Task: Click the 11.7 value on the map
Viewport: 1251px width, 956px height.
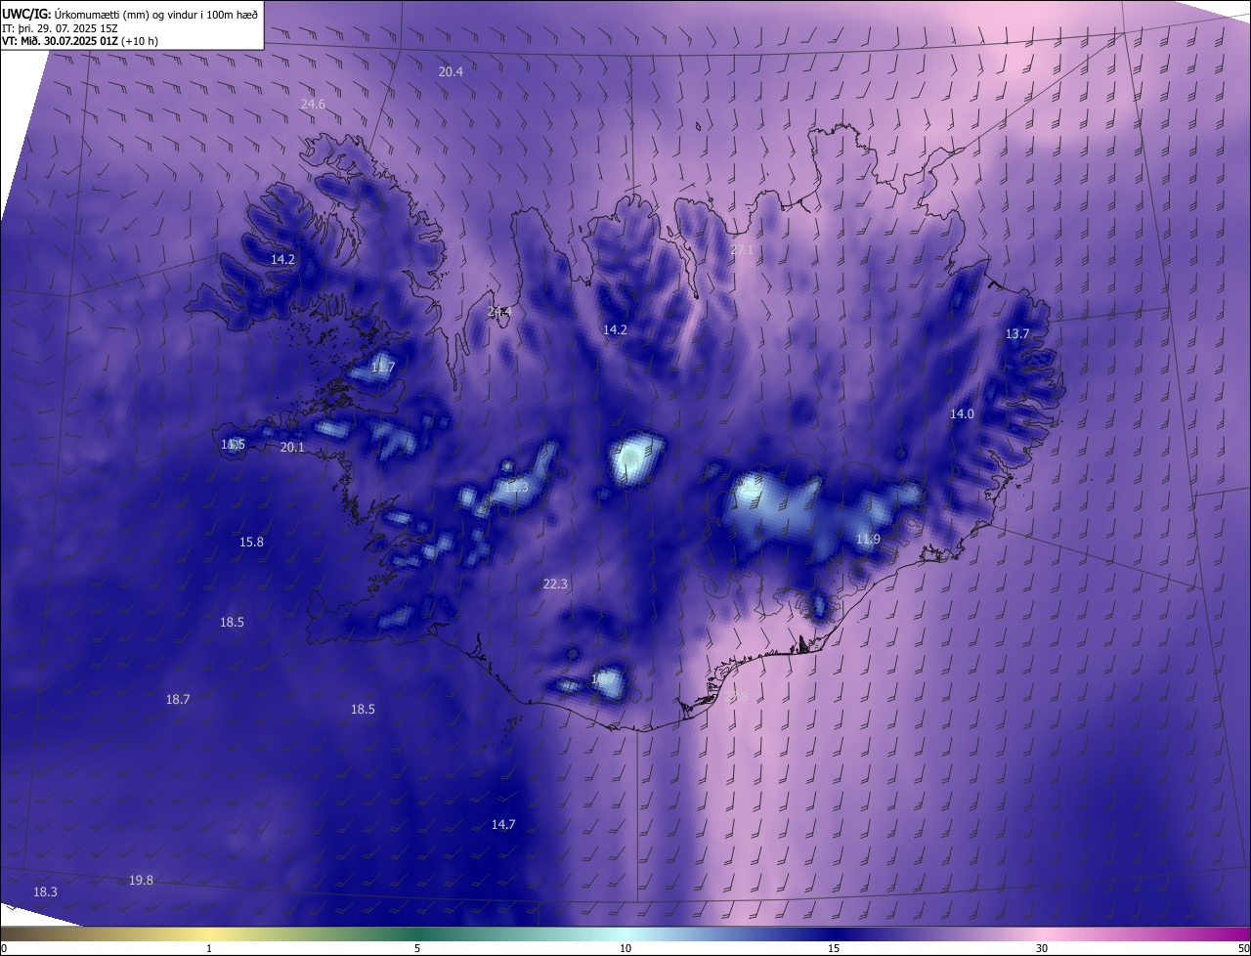Action: [x=383, y=368]
